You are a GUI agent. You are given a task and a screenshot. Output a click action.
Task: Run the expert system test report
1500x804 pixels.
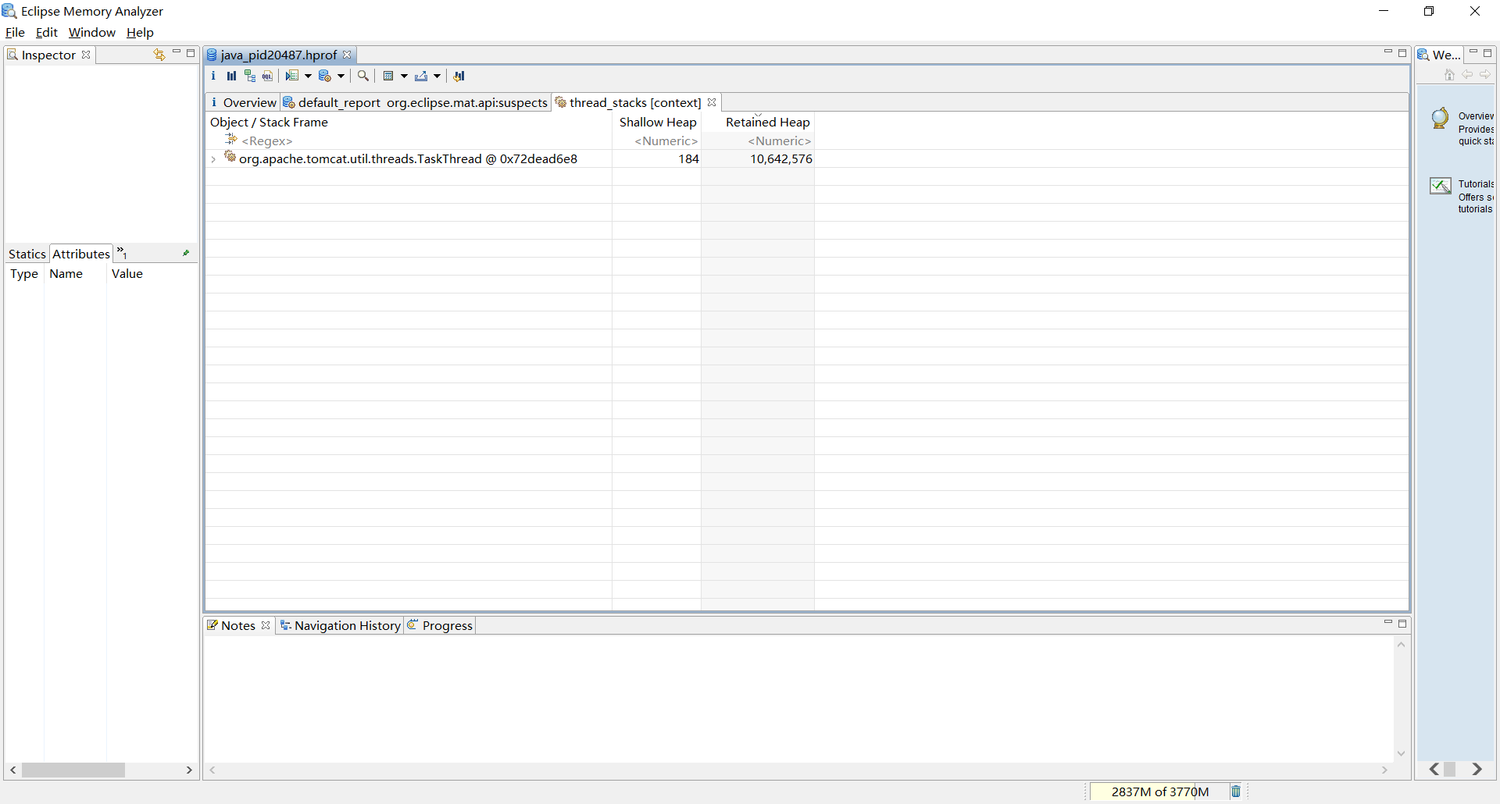coord(292,76)
